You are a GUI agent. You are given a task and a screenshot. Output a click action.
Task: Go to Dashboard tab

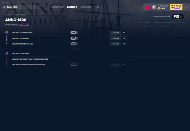(57, 7)
